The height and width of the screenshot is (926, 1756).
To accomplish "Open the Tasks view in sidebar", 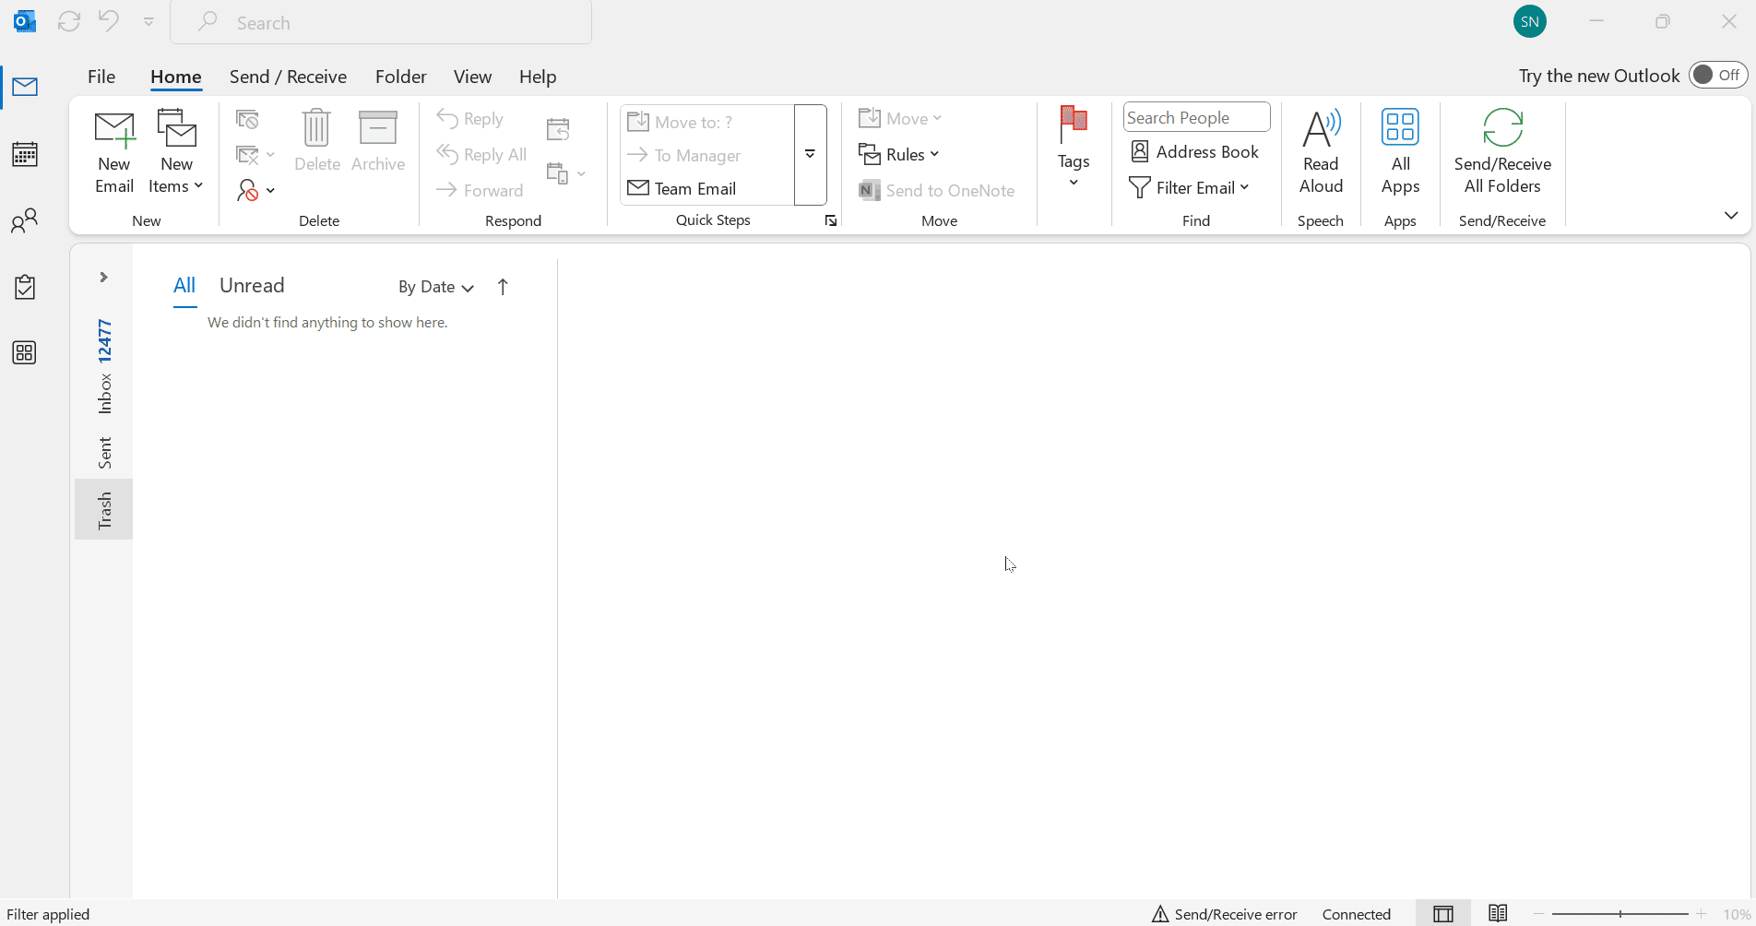I will [25, 287].
